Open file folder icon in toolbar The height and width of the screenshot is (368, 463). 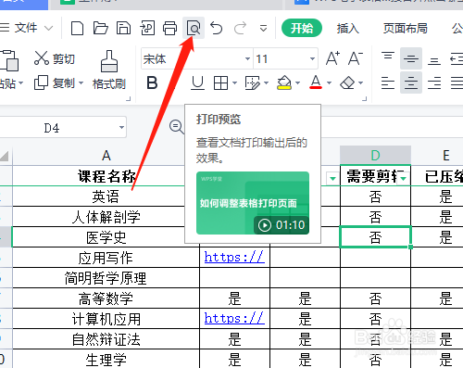100,28
